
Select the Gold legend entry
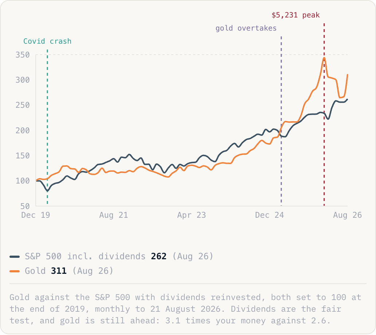(x=61, y=271)
